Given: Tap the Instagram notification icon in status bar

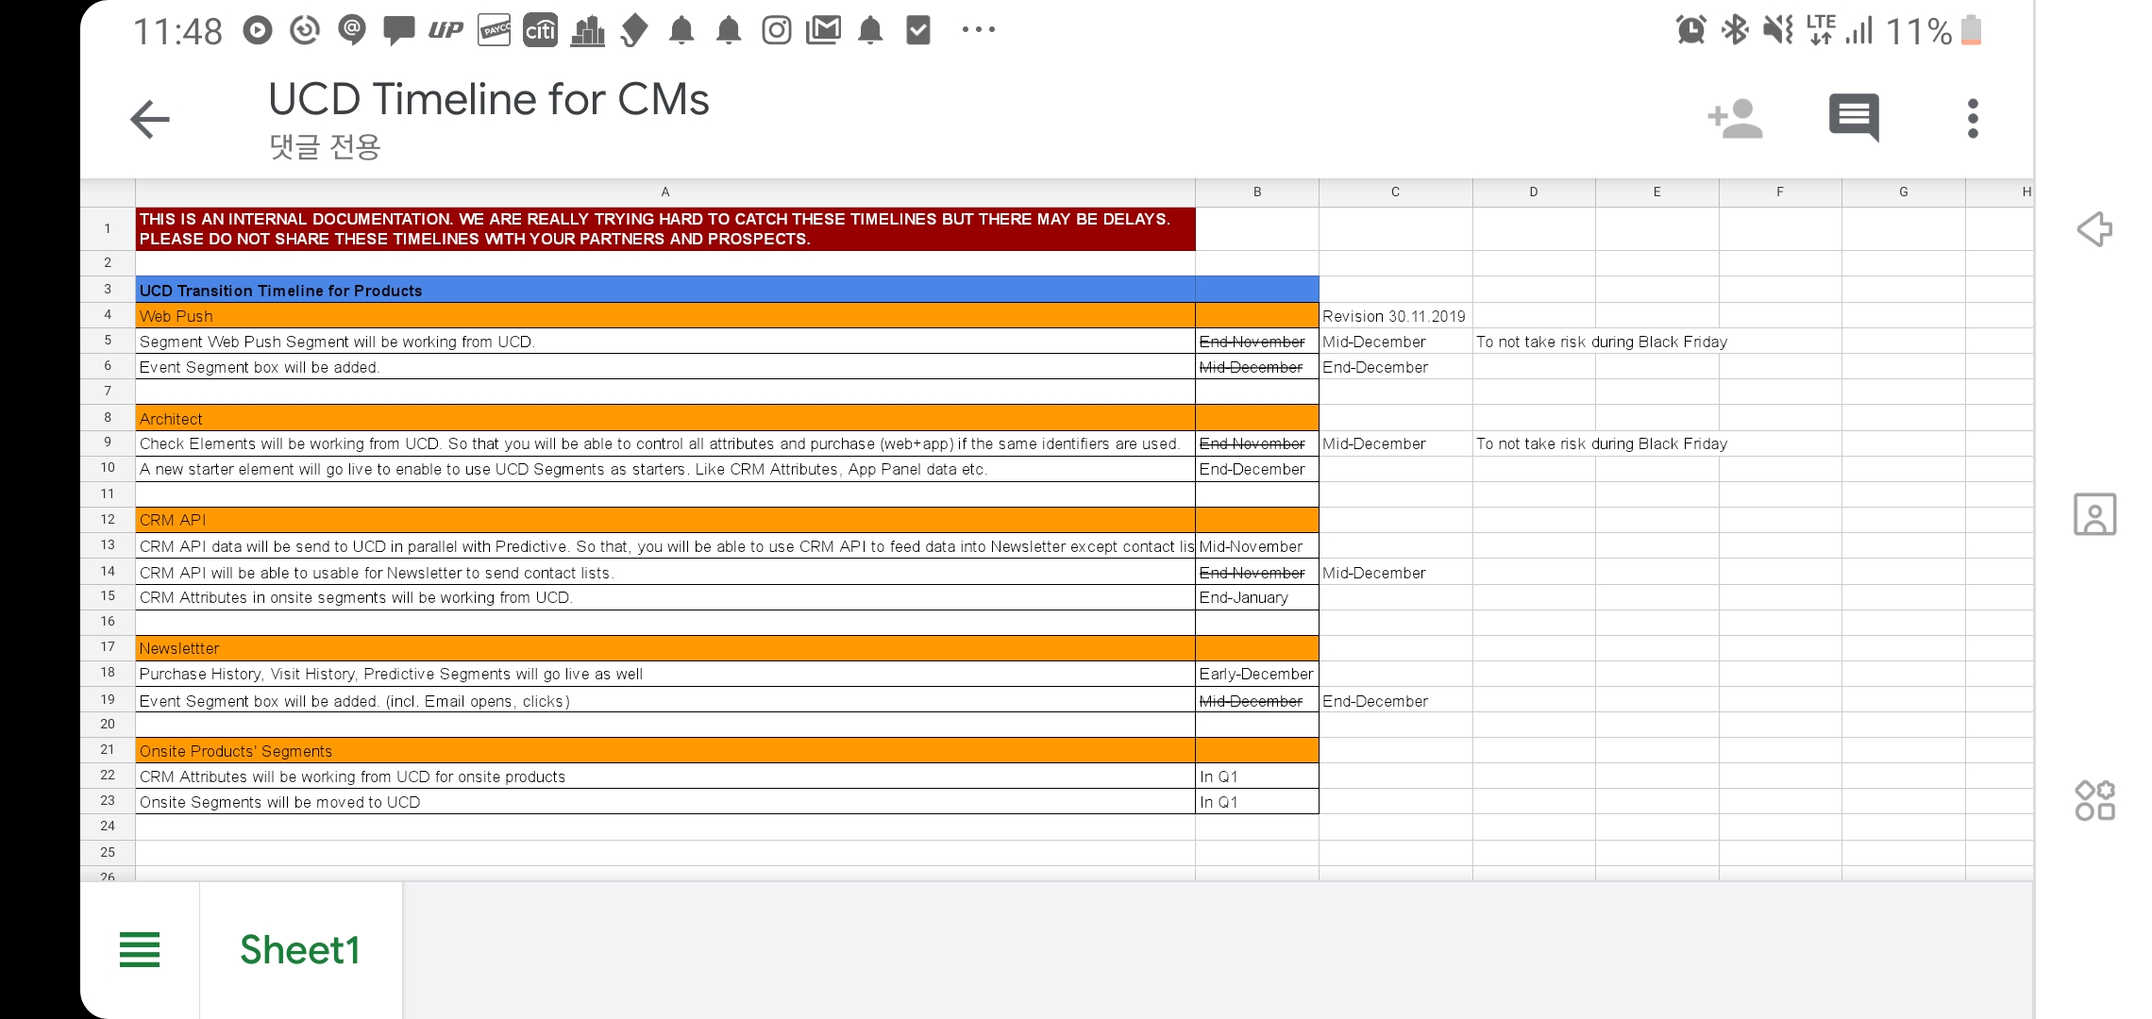Looking at the screenshot, I should (x=776, y=30).
